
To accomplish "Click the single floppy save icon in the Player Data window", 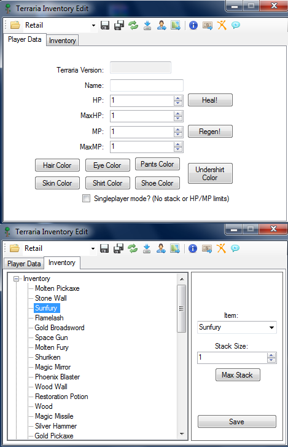I will point(105,25).
